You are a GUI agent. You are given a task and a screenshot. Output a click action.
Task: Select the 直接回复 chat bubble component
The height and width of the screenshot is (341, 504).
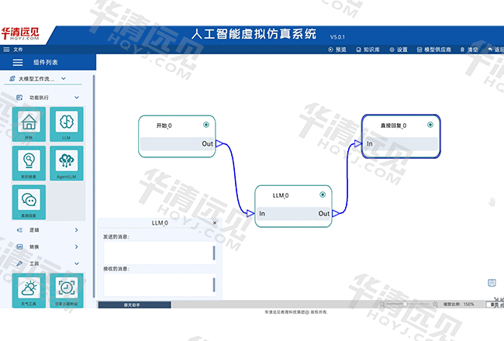[29, 203]
